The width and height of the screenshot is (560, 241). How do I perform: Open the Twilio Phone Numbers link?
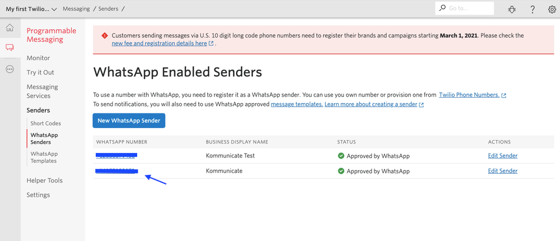pyautogui.click(x=469, y=95)
